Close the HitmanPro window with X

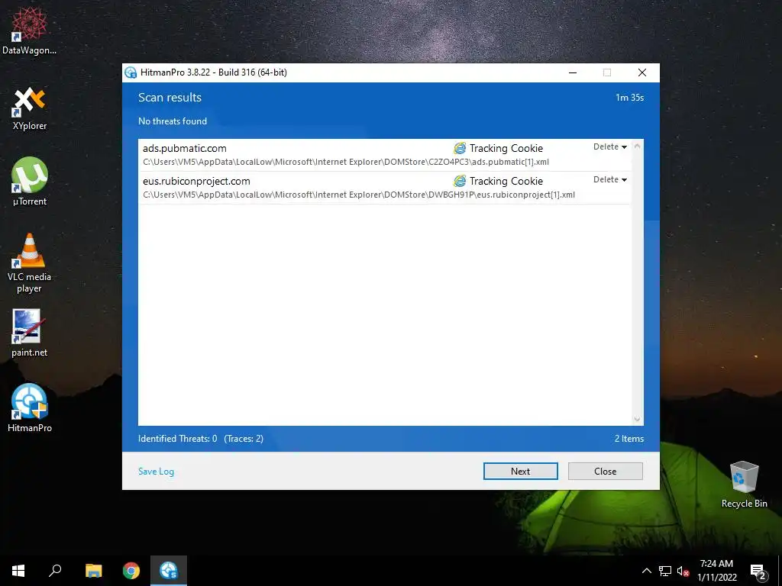(642, 72)
